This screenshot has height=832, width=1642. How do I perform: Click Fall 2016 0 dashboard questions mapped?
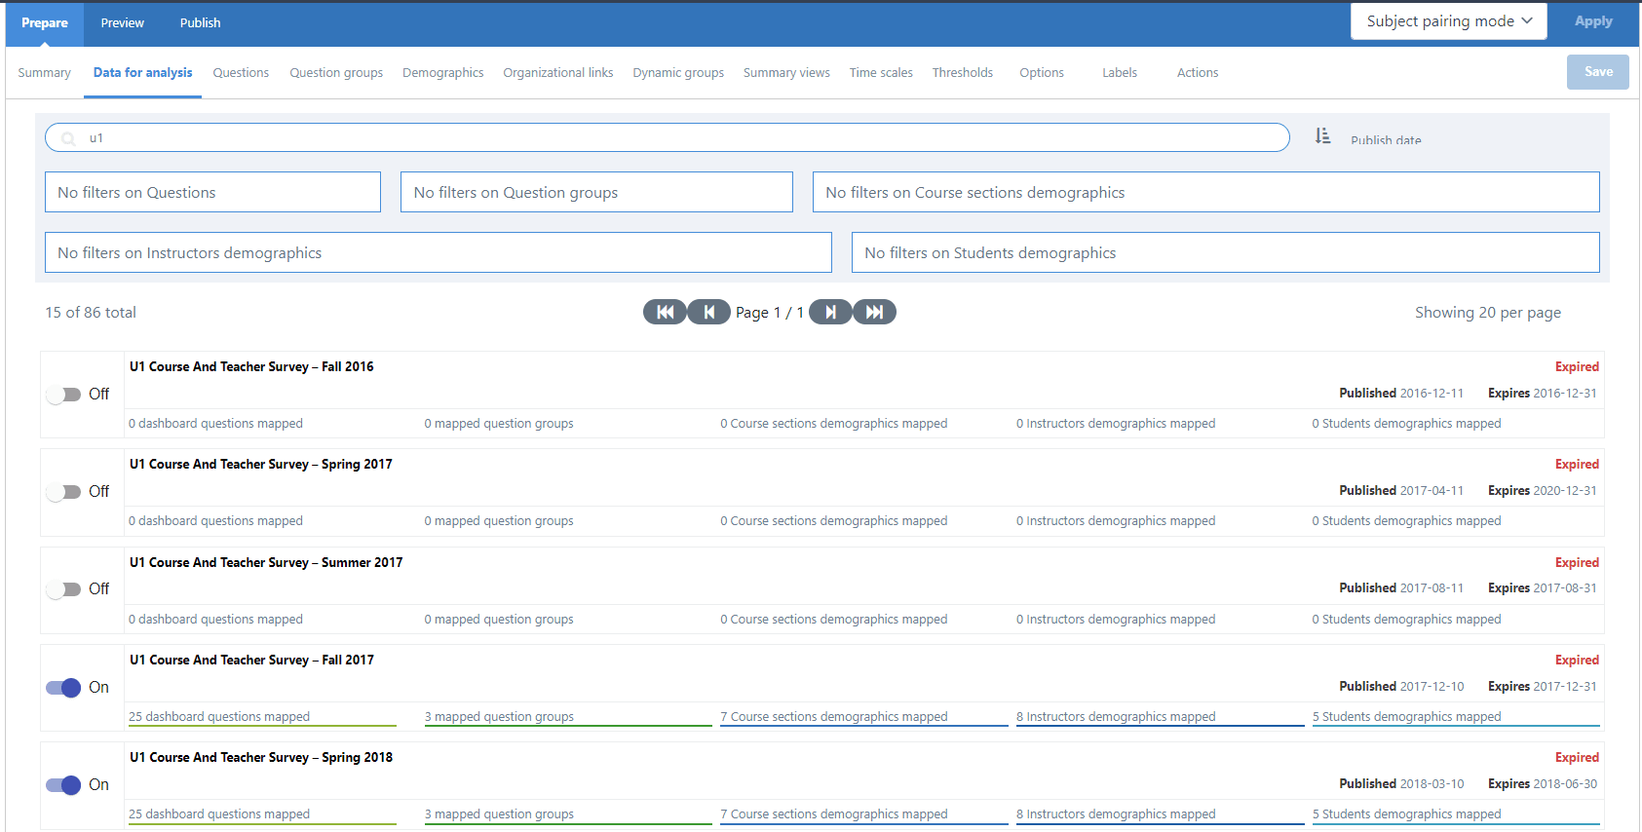[216, 424]
